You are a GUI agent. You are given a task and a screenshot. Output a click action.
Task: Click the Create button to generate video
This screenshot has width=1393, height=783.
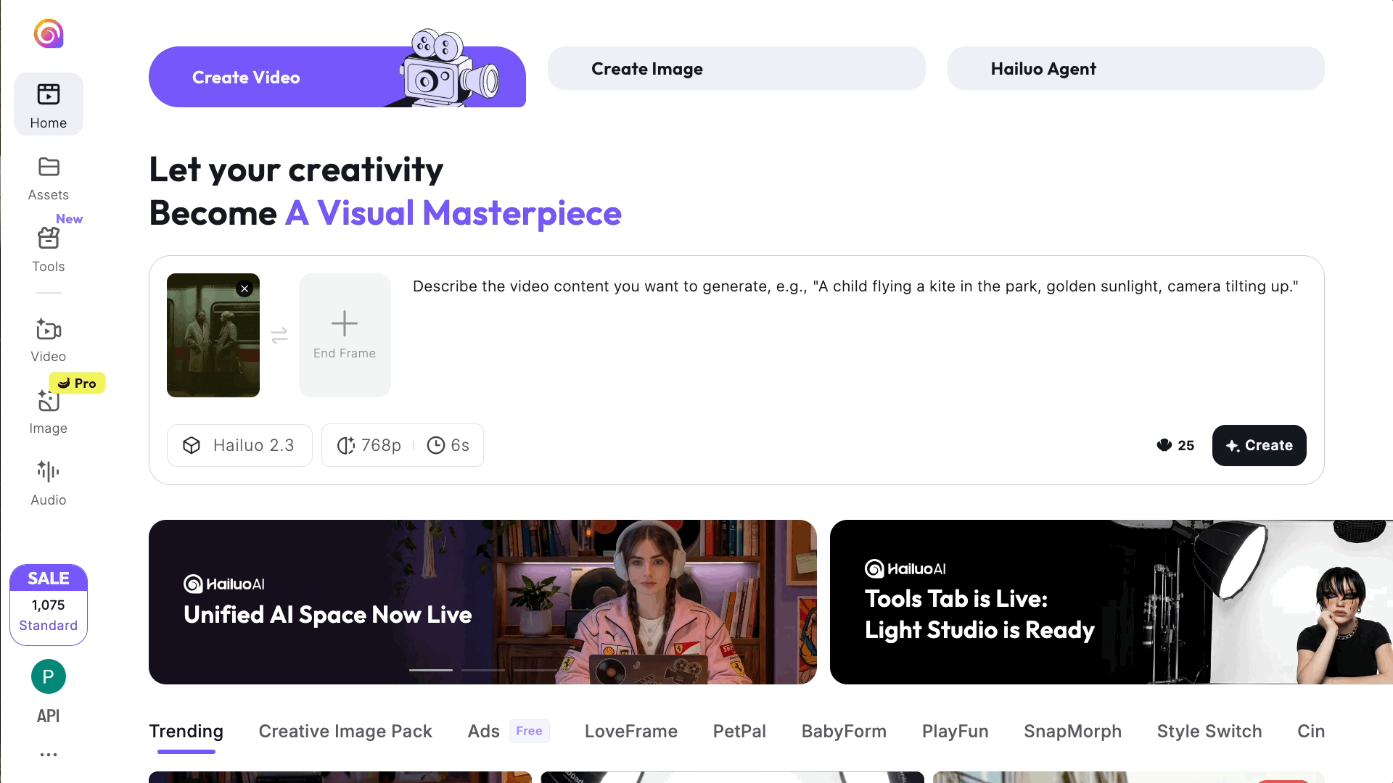(x=1259, y=445)
